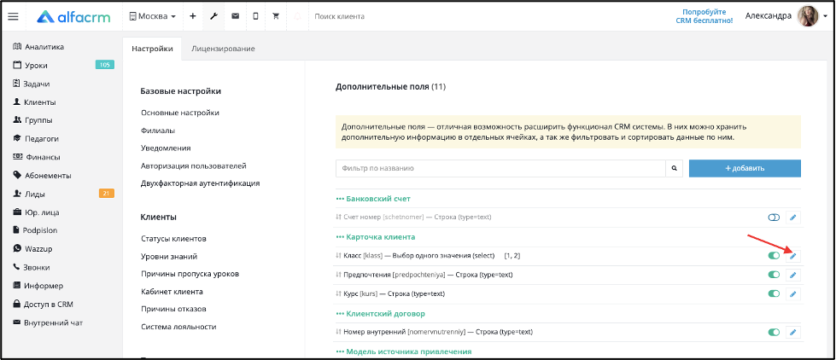Edit the Предпочтения field pencil icon
This screenshot has width=836, height=360.
(792, 275)
